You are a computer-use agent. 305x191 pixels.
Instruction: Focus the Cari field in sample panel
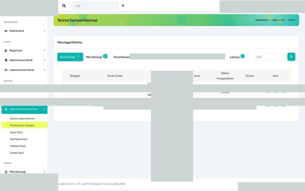click(x=270, y=57)
